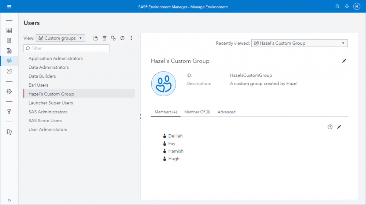This screenshot has width=366, height=205.
Task: Click the copy group icon
Action: (x=114, y=38)
